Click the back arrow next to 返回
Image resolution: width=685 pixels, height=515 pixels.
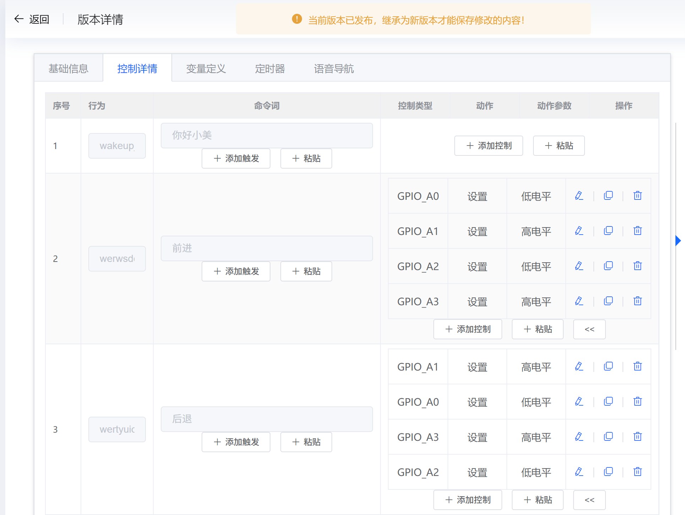pyautogui.click(x=18, y=19)
